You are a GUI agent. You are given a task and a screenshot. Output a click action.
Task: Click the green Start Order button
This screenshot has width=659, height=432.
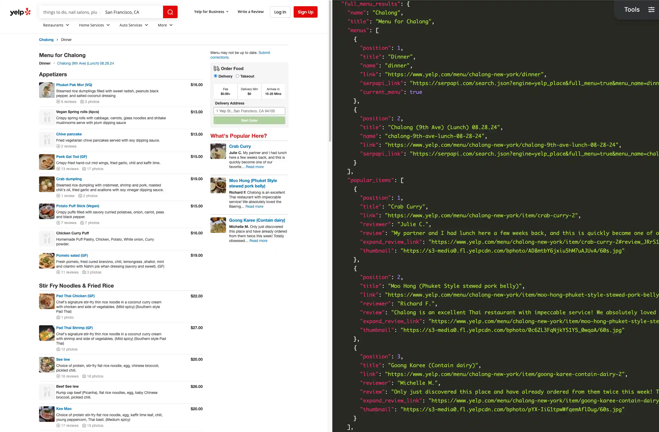249,120
